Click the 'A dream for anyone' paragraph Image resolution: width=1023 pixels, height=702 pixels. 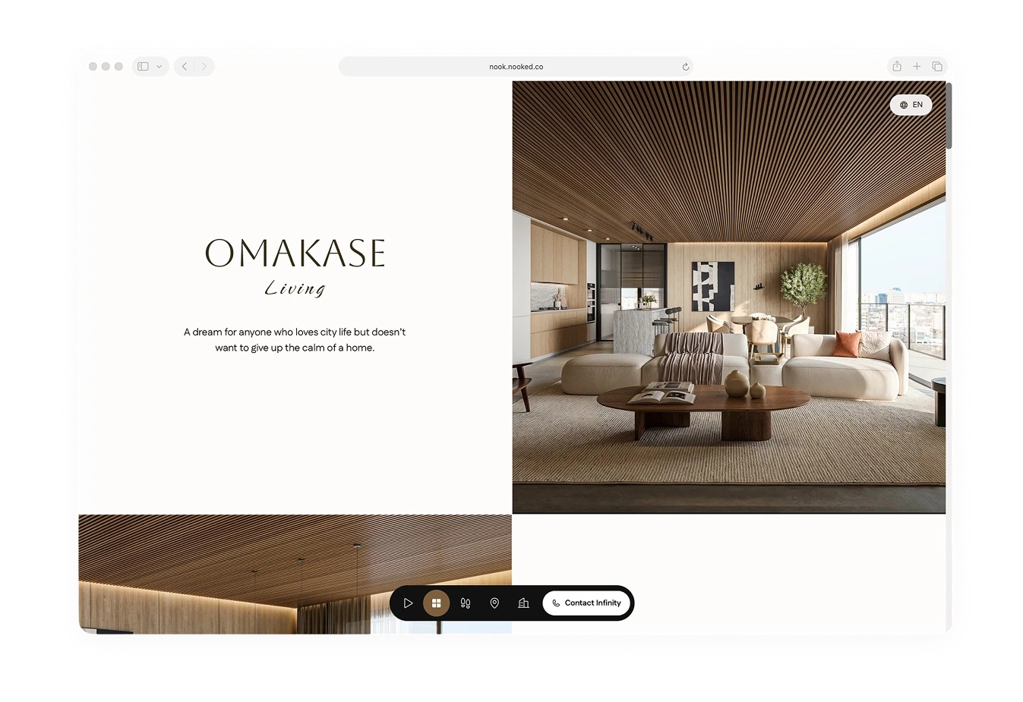click(x=295, y=340)
